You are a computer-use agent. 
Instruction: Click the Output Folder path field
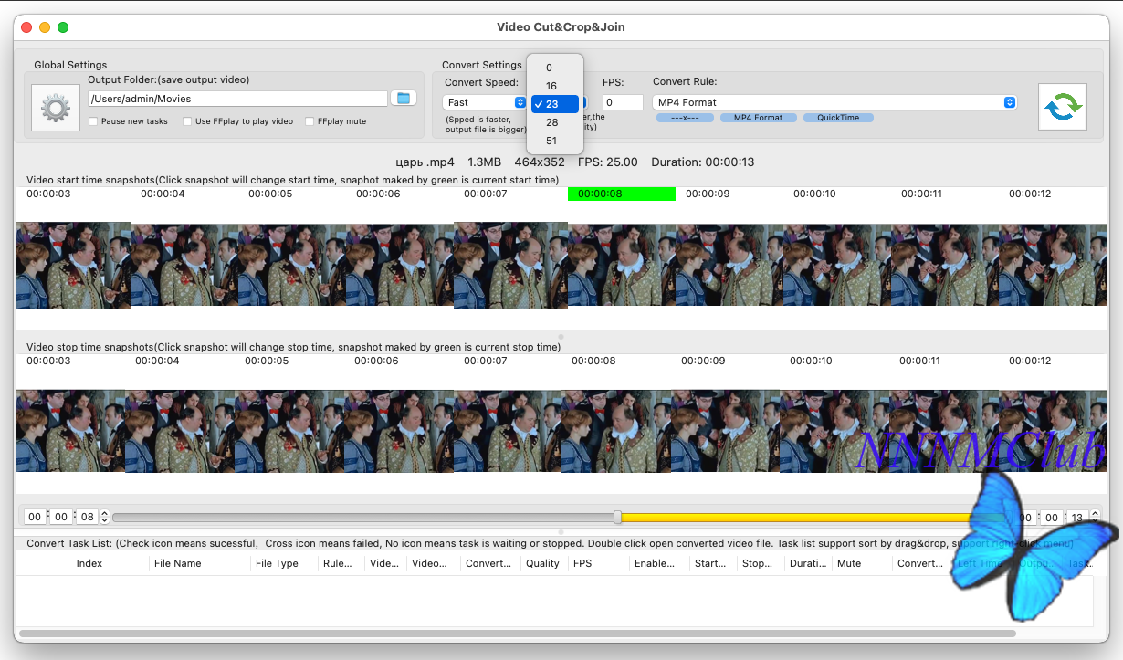click(x=237, y=99)
